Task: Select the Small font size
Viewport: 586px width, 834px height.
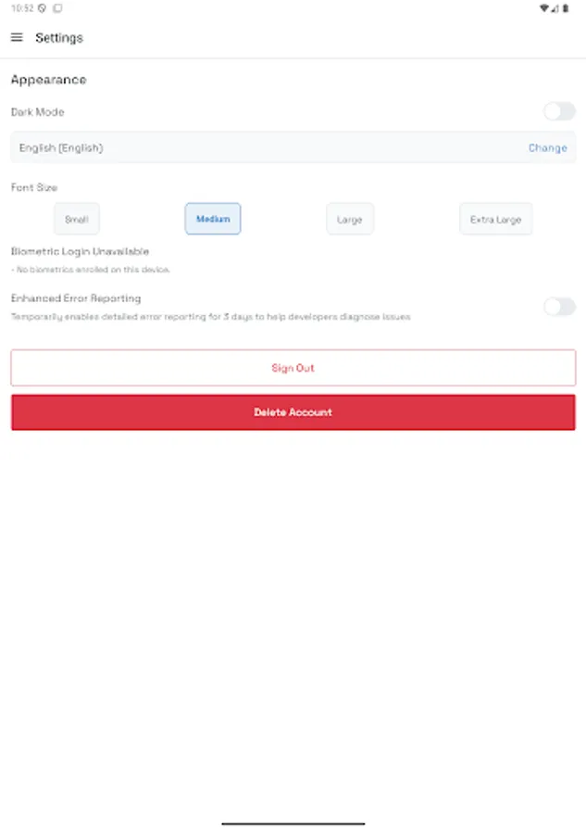Action: point(76,219)
